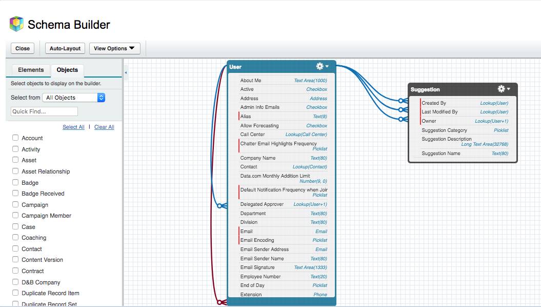The width and height of the screenshot is (541, 307).
Task: Check the Badge checkbox
Action: click(x=15, y=182)
